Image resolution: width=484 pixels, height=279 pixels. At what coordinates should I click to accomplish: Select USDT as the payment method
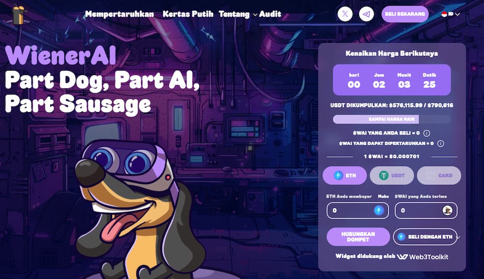(392, 176)
